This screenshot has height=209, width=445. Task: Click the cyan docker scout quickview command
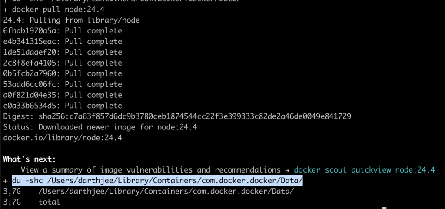click(364, 170)
